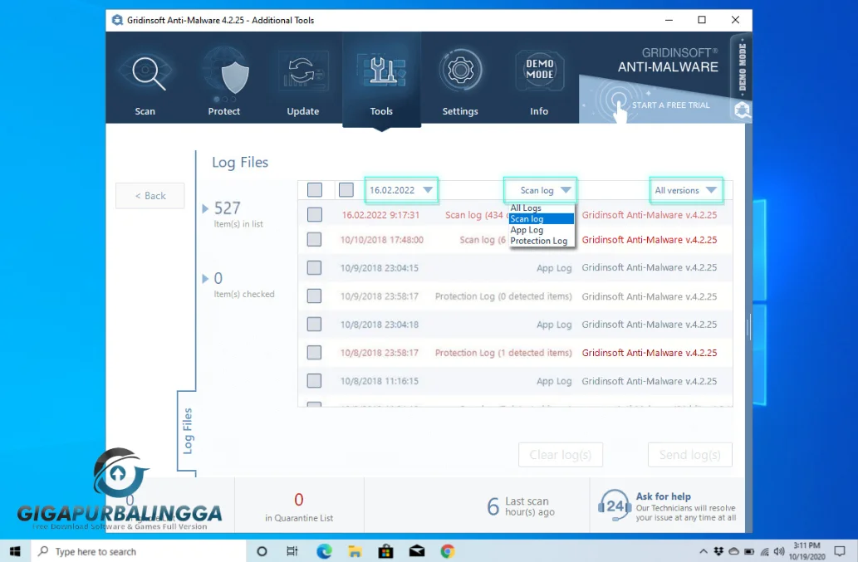Image resolution: width=858 pixels, height=562 pixels.
Task: Click the Gridinsoft bug logo icon
Action: point(742,110)
